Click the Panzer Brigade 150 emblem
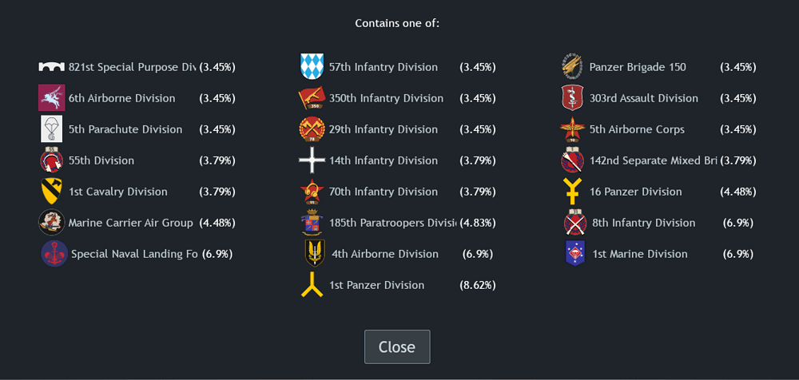 tap(572, 67)
